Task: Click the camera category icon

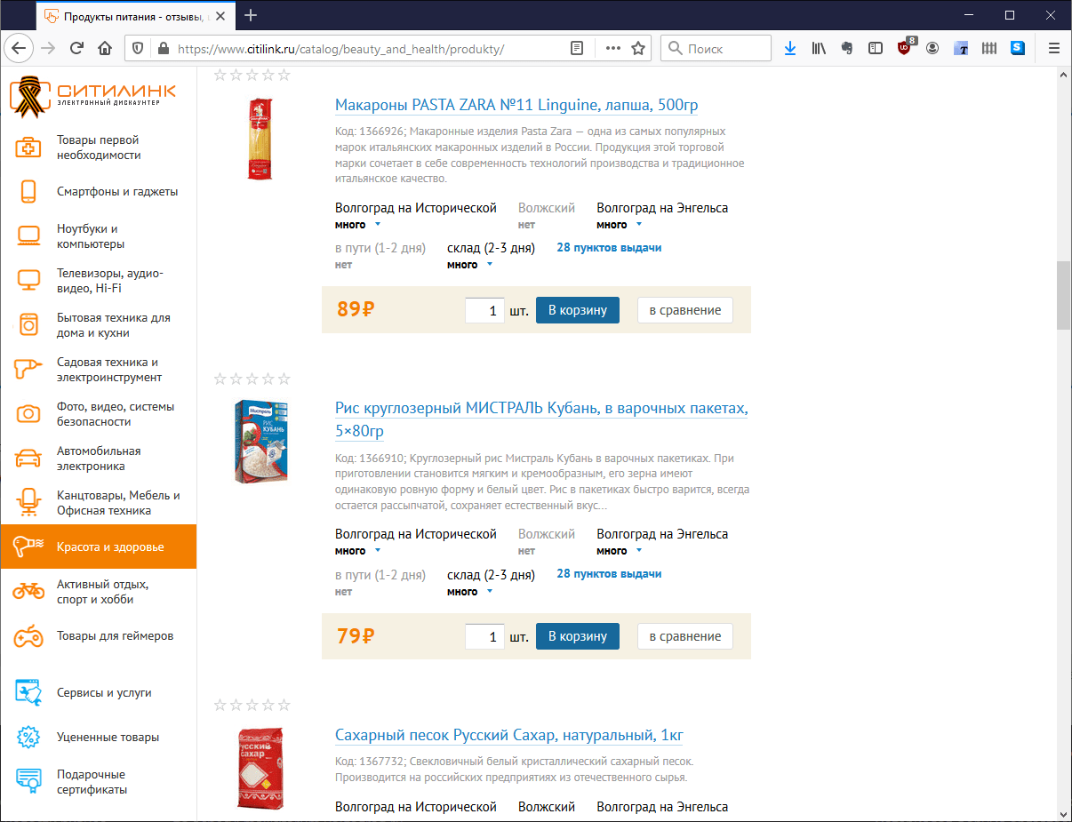Action: tap(28, 413)
